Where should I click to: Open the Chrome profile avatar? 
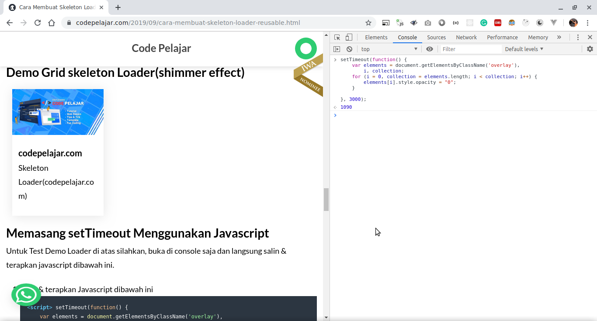573,23
